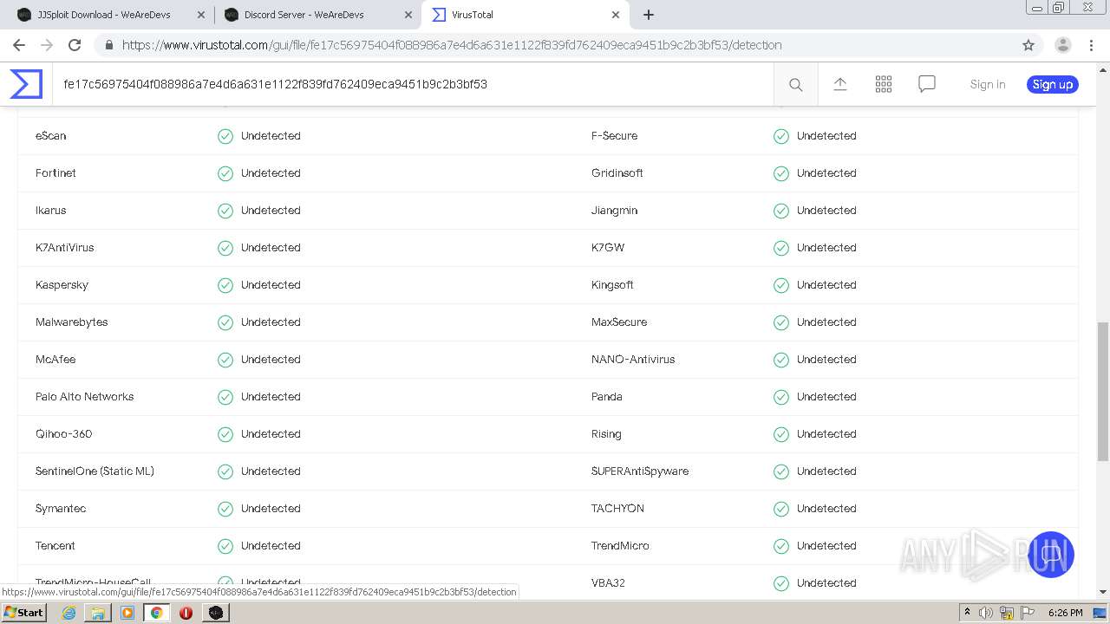
Task: Switch to JJSploit Download - WeAreDevs tab
Action: coord(111,15)
